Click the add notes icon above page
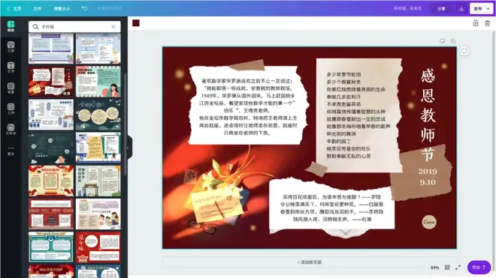 tap(442, 41)
